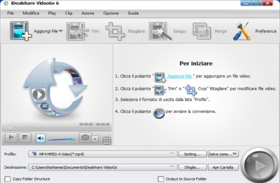Click the Setting... button
Screen dimensions: 280x183
click(192, 154)
